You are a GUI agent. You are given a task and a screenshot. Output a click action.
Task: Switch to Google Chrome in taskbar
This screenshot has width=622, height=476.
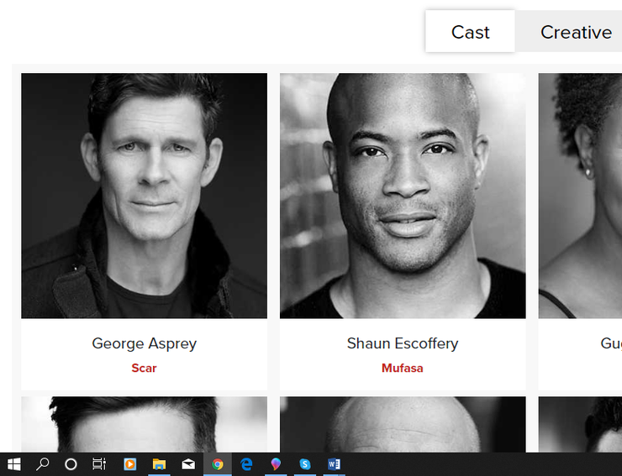(218, 463)
